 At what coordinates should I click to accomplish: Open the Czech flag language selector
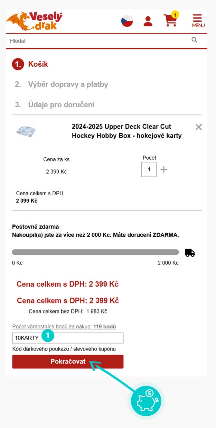click(127, 21)
